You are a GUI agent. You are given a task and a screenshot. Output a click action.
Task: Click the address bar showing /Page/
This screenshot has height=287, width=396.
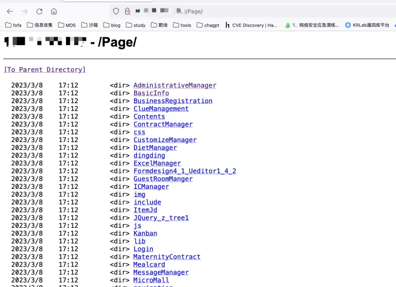point(252,11)
